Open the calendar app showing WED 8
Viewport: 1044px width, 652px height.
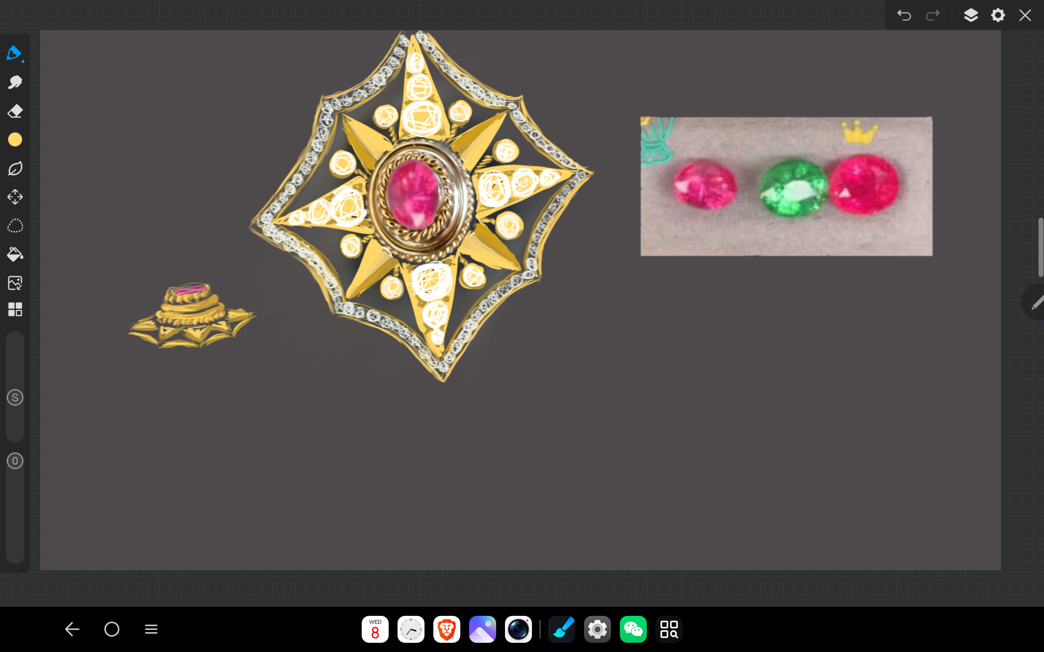pos(375,629)
